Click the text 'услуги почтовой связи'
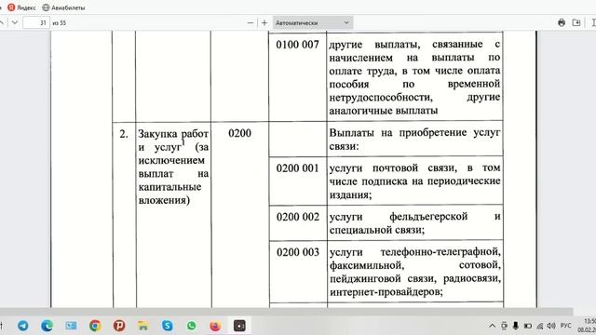Image resolution: width=596 pixels, height=335 pixels. pos(393,167)
